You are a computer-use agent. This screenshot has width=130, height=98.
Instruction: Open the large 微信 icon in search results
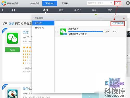(12, 38)
